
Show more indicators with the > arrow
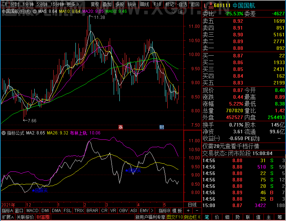click(152, 211)
